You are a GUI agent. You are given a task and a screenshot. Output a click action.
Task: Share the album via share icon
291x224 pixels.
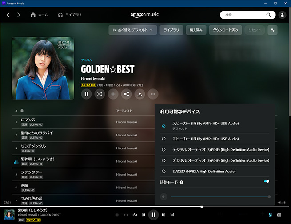(126, 94)
